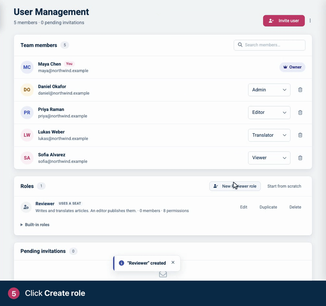The height and width of the screenshot is (306, 326).
Task: Click the email lukas@northwind.example
Action: pyautogui.click(x=63, y=138)
